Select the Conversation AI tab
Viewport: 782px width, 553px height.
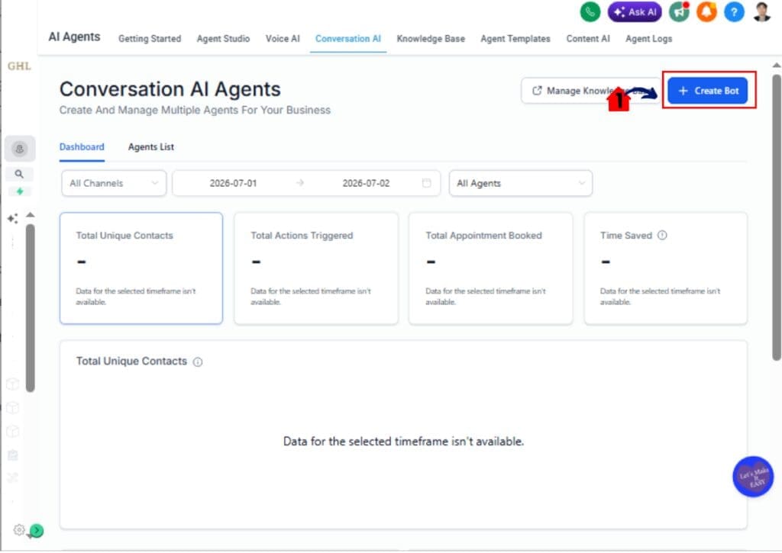pos(348,39)
